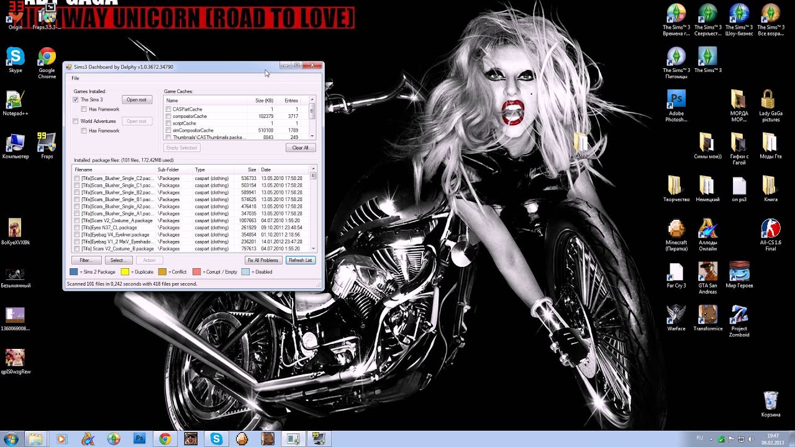Open Немецкий desktop folder

(x=707, y=189)
